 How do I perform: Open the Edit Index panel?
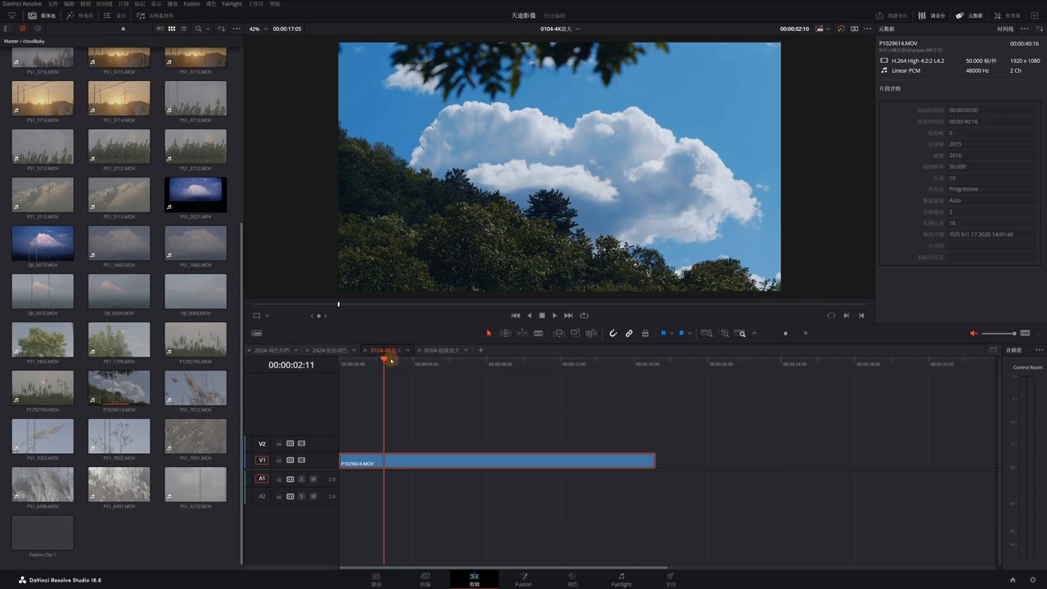click(115, 16)
